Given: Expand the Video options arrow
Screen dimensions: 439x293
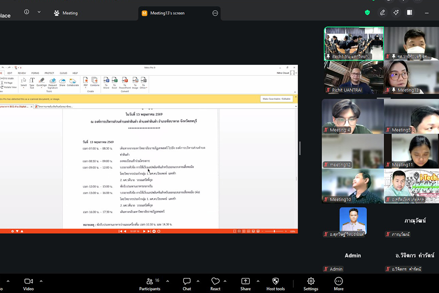Looking at the screenshot, I should [41, 281].
